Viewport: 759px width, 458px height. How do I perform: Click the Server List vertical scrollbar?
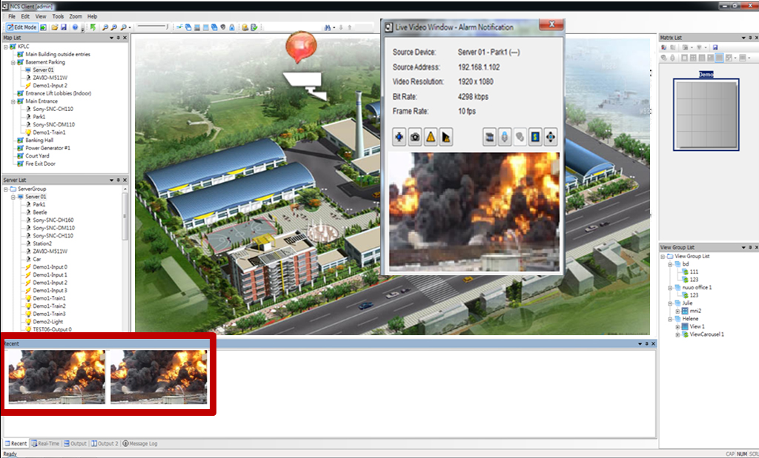125,217
